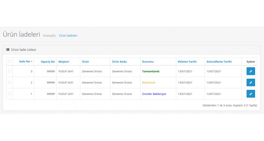Sort by Sipariş No column

pos(48,62)
